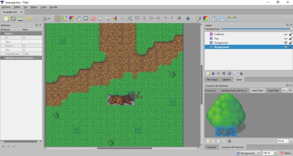The width and height of the screenshot is (293, 156).
Task: Select the Collision layer row
Action: [x=249, y=34]
